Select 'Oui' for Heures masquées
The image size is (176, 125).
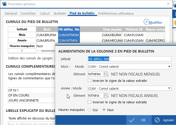point(89,110)
